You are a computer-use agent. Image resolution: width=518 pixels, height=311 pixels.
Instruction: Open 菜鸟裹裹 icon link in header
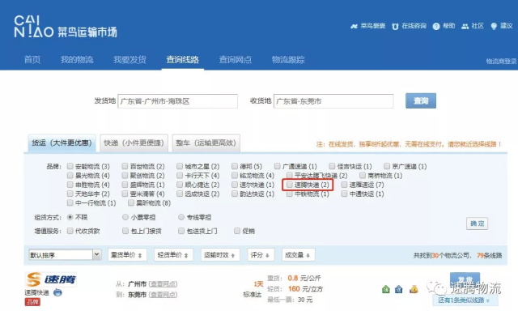354,26
